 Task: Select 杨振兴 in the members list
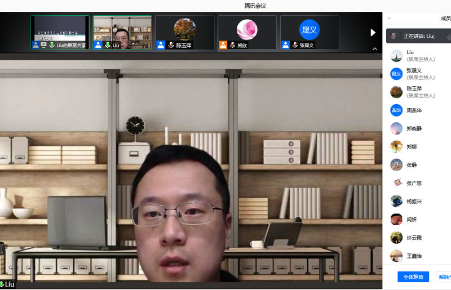(414, 201)
